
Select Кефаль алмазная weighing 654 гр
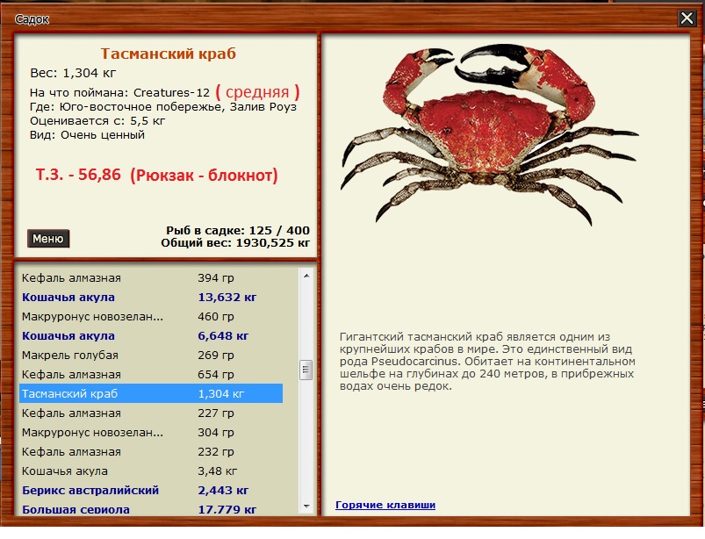(x=149, y=374)
